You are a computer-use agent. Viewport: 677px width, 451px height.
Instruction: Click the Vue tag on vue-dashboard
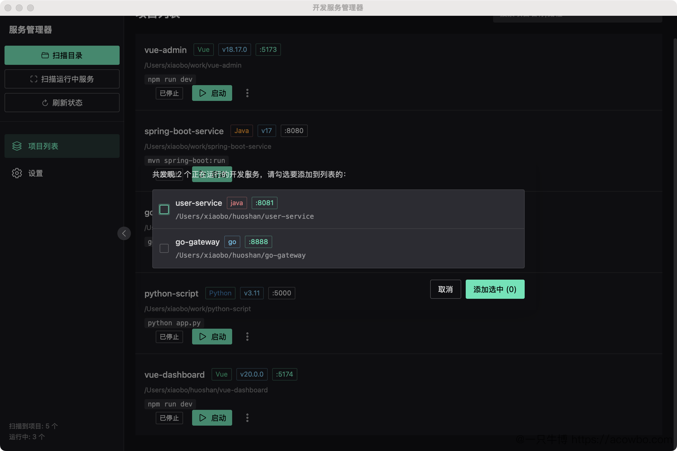[222, 374]
